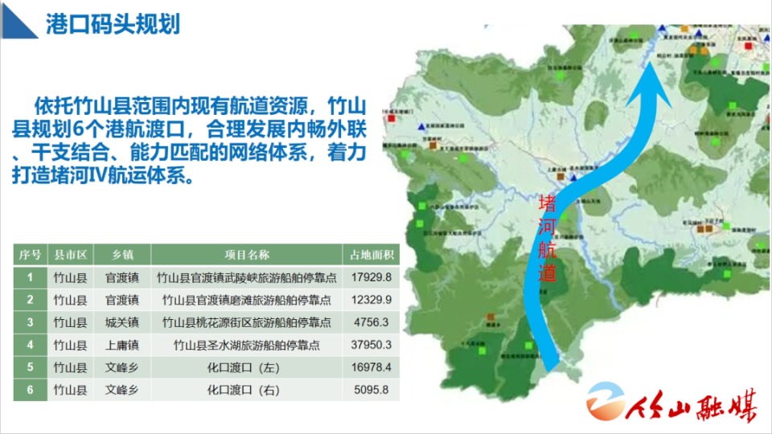
Task: Click row number 5 cell
Action: pyautogui.click(x=30, y=367)
